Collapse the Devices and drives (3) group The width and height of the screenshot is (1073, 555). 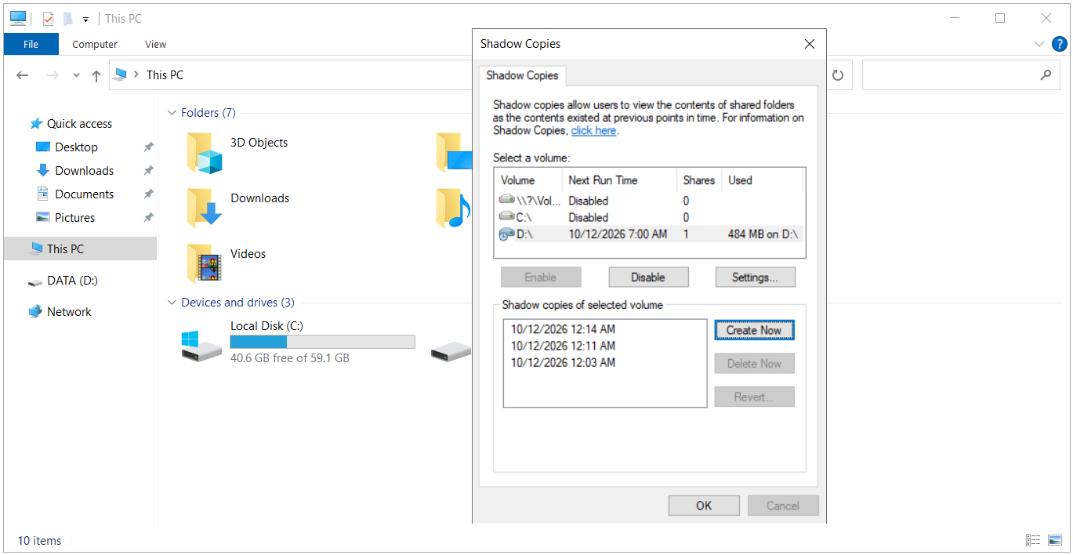[172, 303]
